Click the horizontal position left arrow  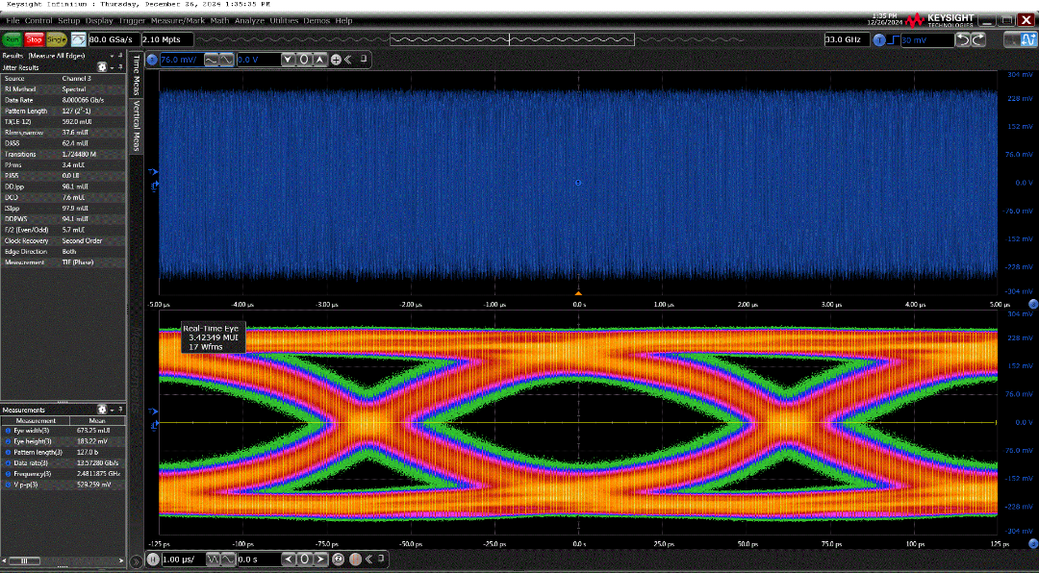pos(289,560)
